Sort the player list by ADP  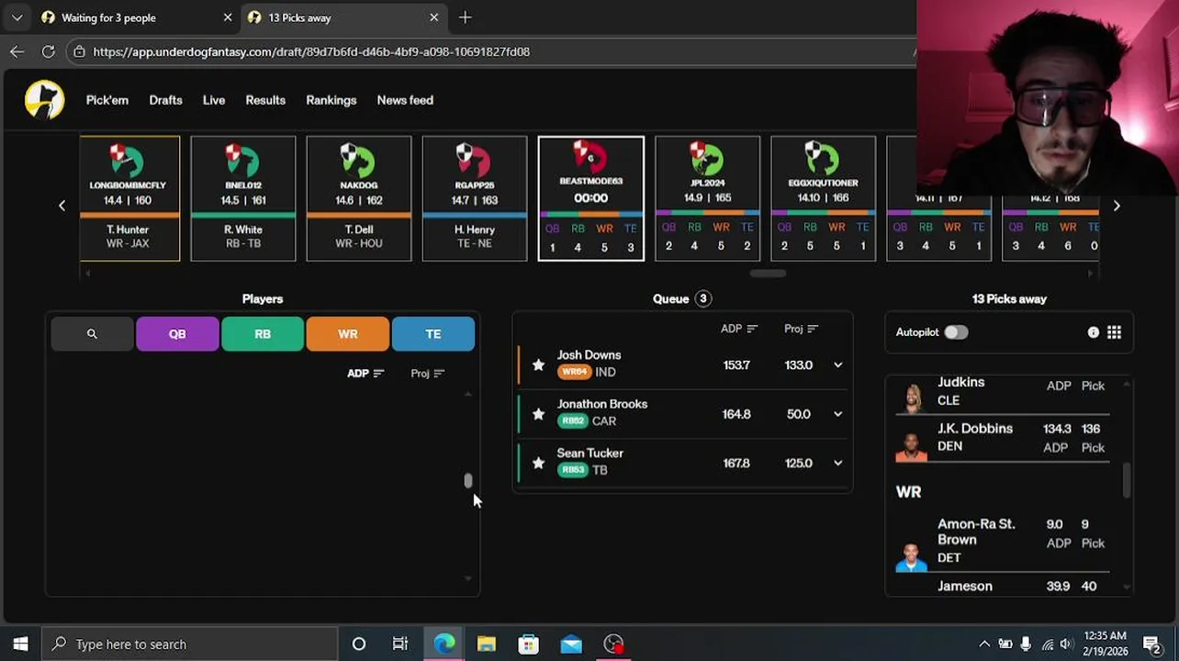pyautogui.click(x=365, y=373)
